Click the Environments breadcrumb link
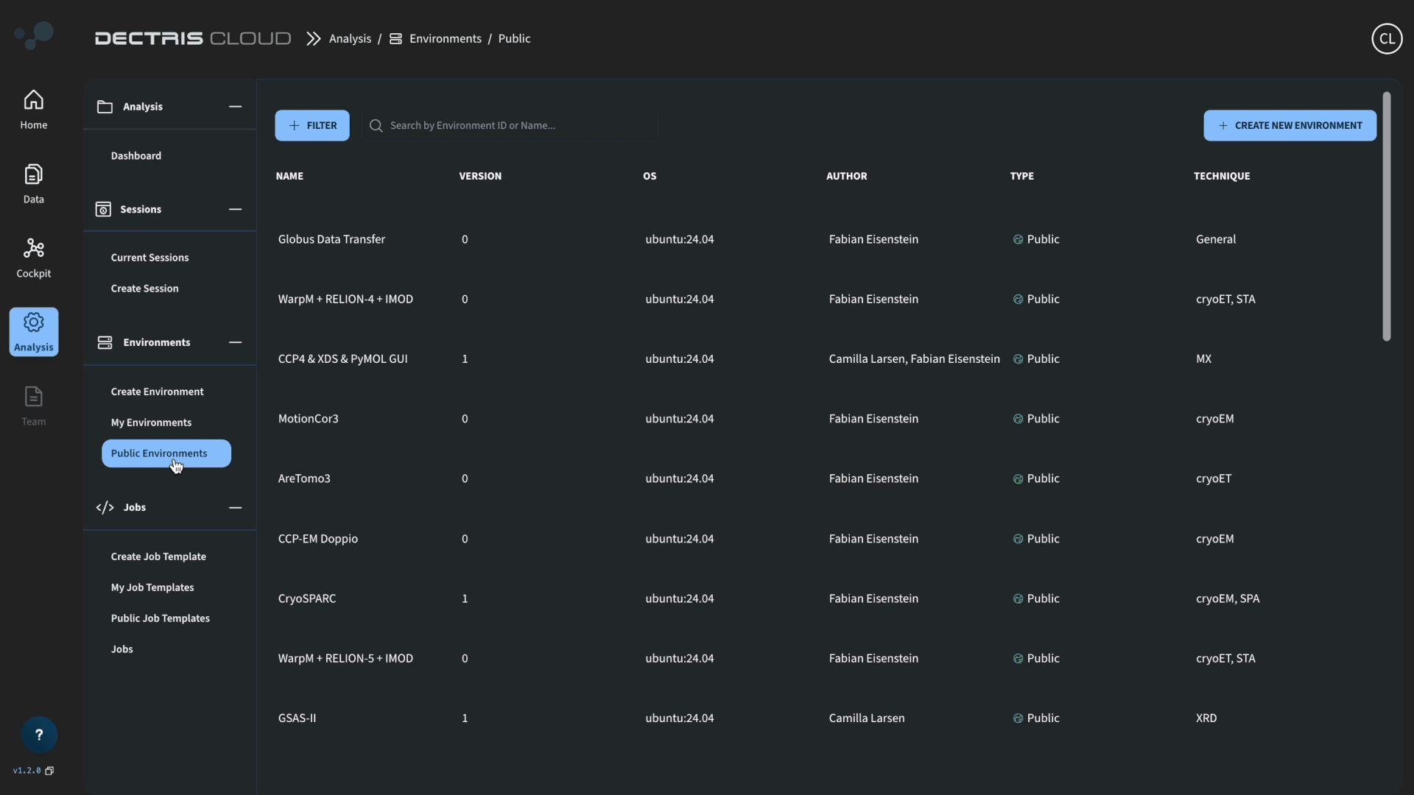Screen dimensions: 1414x795 tap(445, 38)
